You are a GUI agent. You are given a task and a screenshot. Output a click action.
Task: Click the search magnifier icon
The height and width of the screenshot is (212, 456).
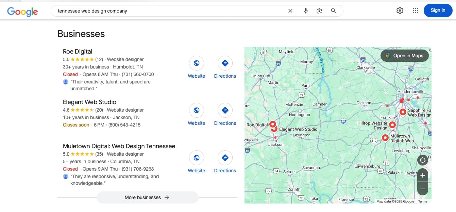pos(333,11)
